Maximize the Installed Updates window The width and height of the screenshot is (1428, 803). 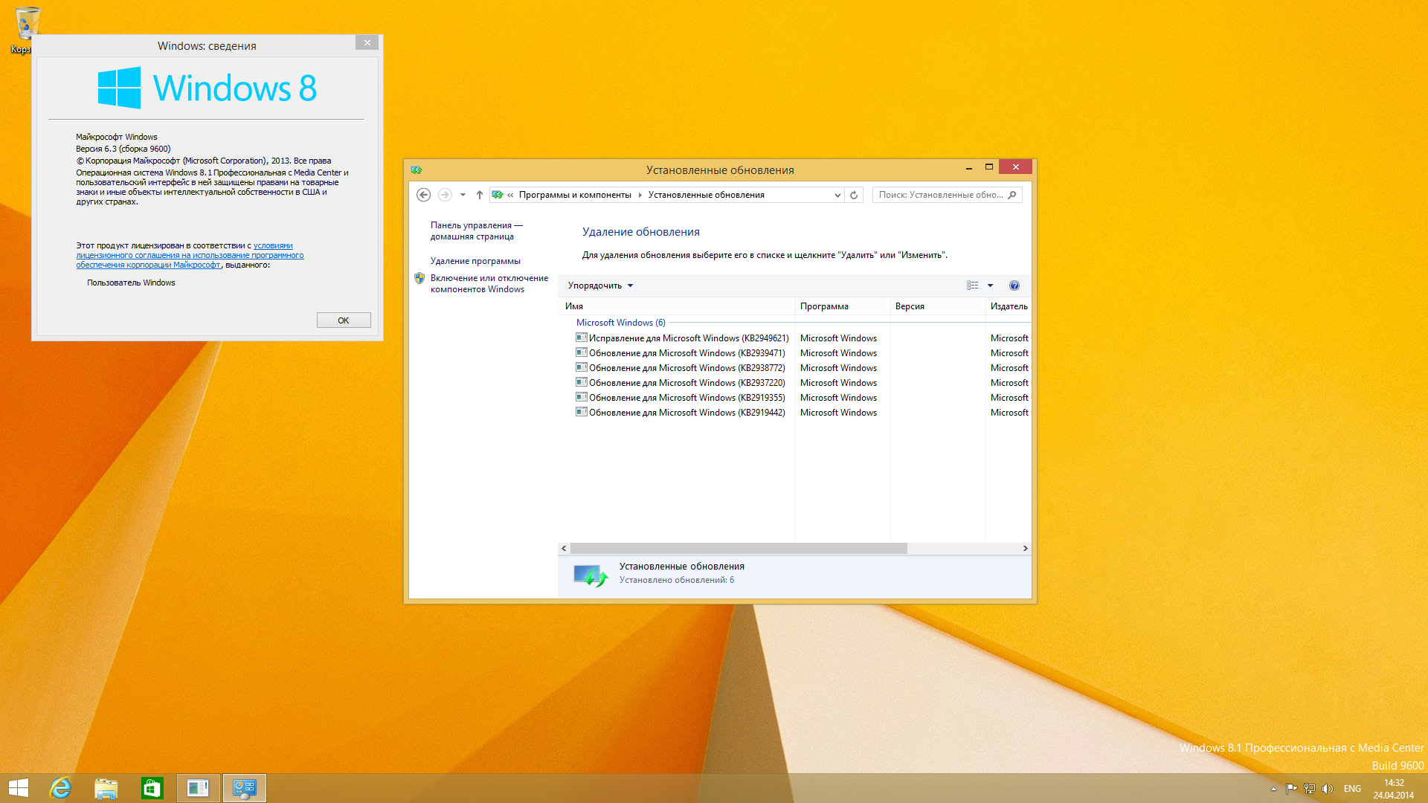[x=989, y=167]
